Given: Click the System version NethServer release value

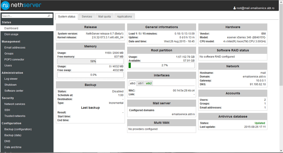Looking at the screenshot, I should (x=105, y=33).
